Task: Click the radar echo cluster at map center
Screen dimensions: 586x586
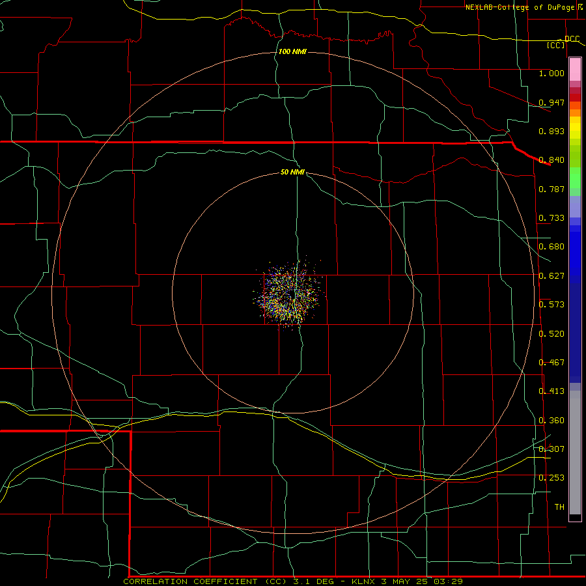Action: tap(288, 294)
